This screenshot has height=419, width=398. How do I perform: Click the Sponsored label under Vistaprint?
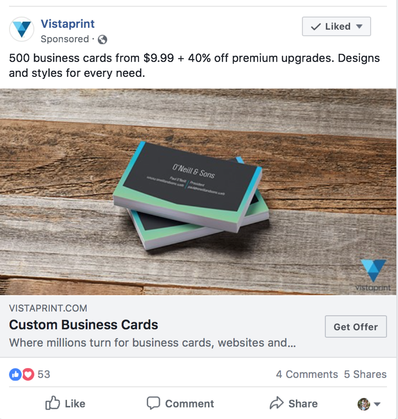pyautogui.click(x=65, y=39)
